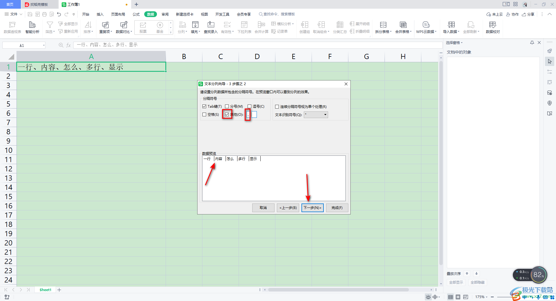Open the Duplicates (重复项) tool

(x=106, y=27)
